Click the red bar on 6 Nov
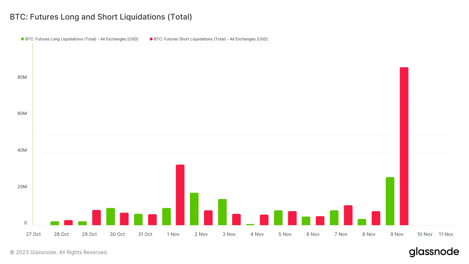 320,221
